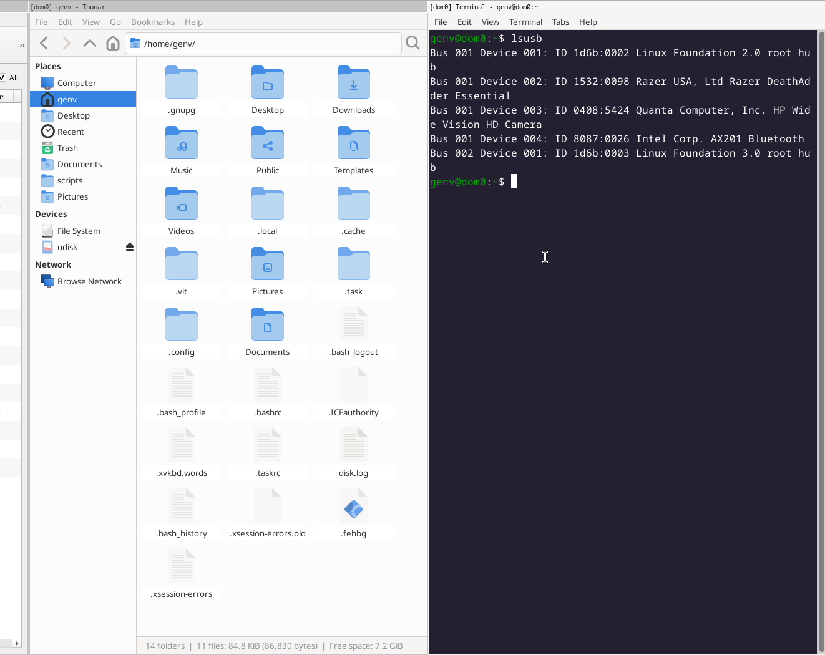Select Browse Network in the sidebar

(89, 281)
